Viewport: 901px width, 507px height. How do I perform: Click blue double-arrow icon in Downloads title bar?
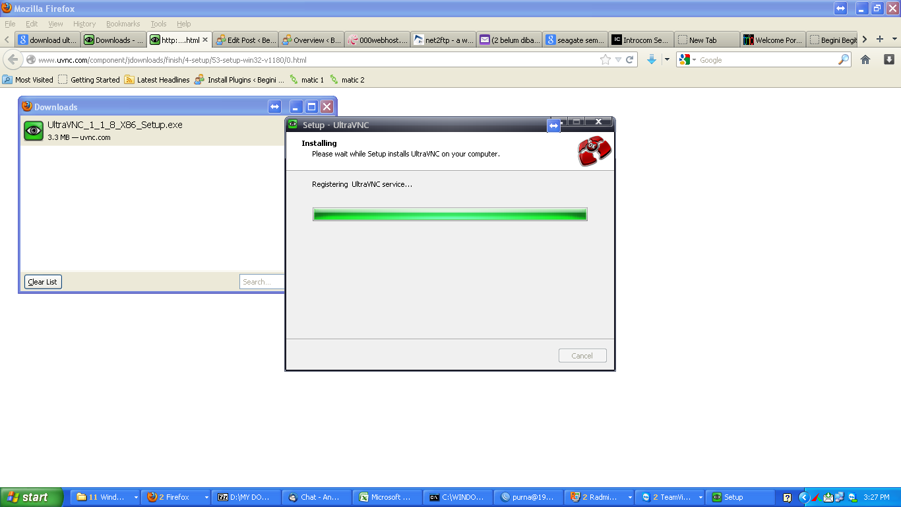coord(275,106)
